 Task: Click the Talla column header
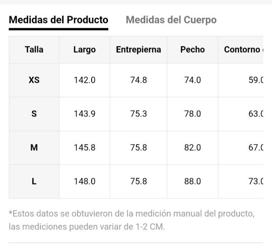click(x=34, y=49)
